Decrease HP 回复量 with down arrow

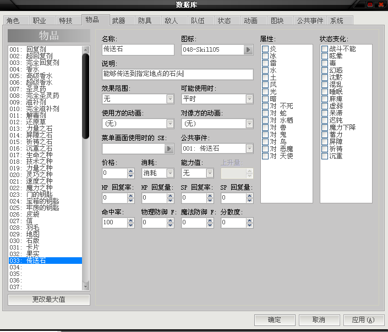tap(170, 201)
